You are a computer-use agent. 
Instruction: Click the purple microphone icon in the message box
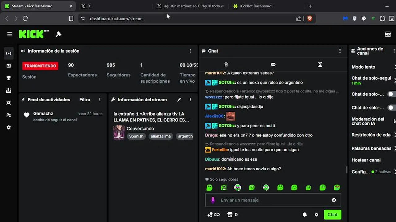(x=213, y=200)
